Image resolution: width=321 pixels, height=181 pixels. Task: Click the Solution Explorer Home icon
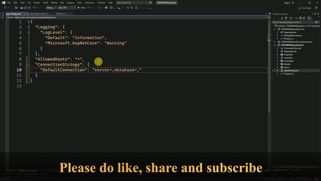point(282,18)
